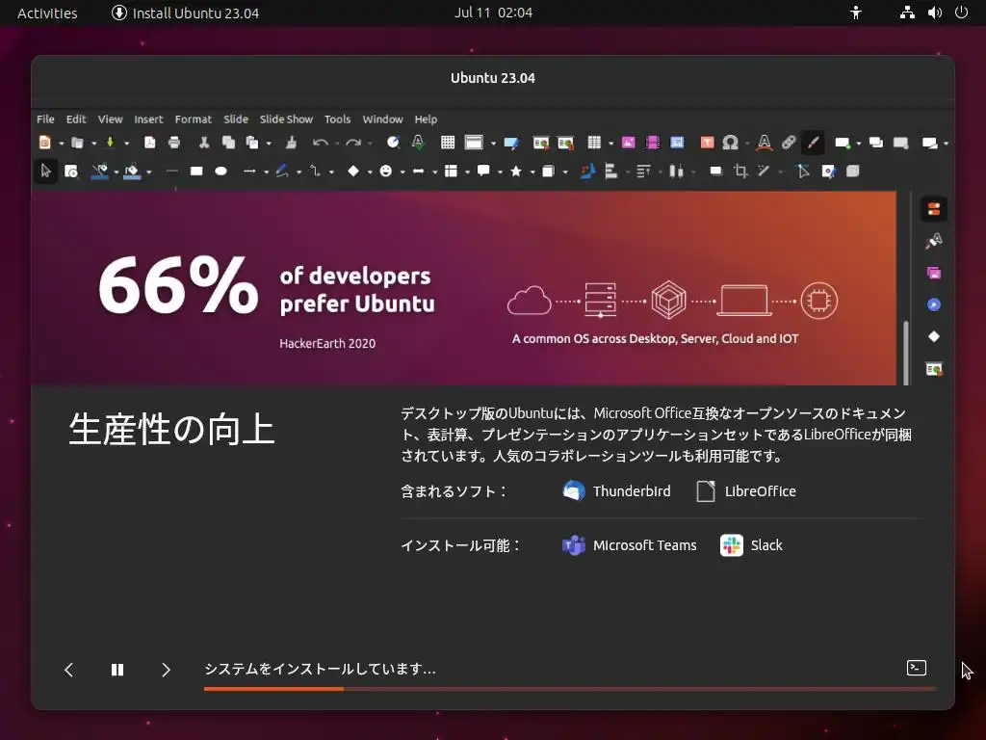The image size is (986, 740).
Task: Open the Slide Show menu
Action: pos(286,119)
